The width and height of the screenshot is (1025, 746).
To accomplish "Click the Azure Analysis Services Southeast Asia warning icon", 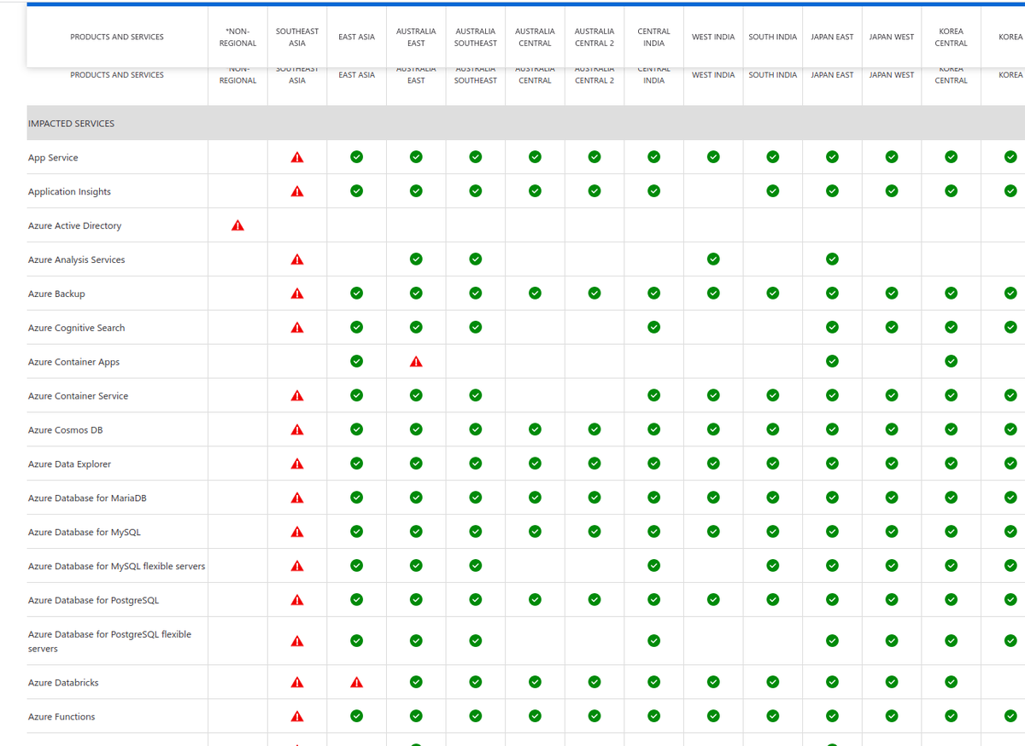I will [297, 259].
